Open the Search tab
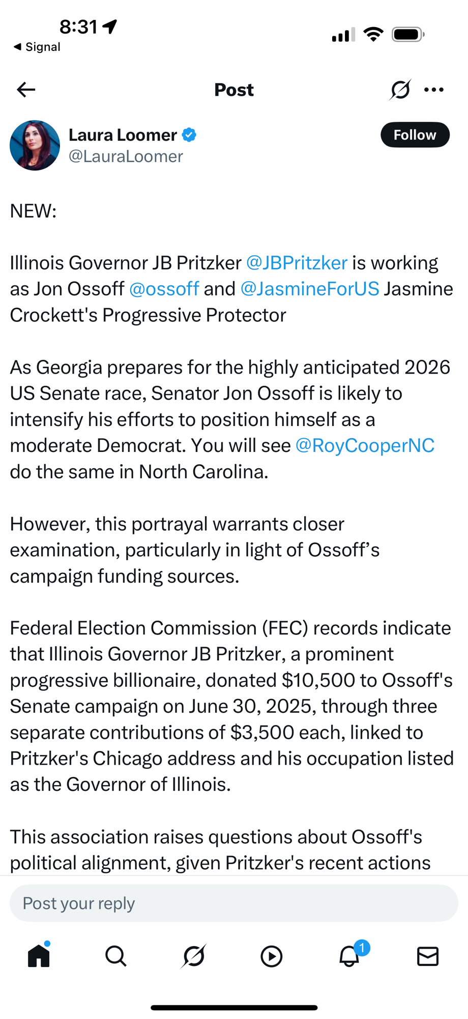The image size is (468, 1019). tap(116, 956)
